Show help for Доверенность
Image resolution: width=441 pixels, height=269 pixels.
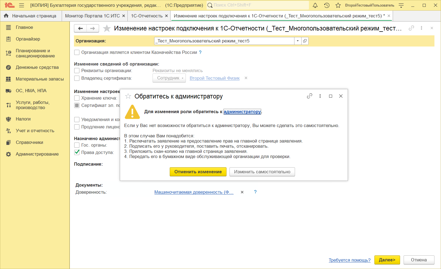click(255, 192)
